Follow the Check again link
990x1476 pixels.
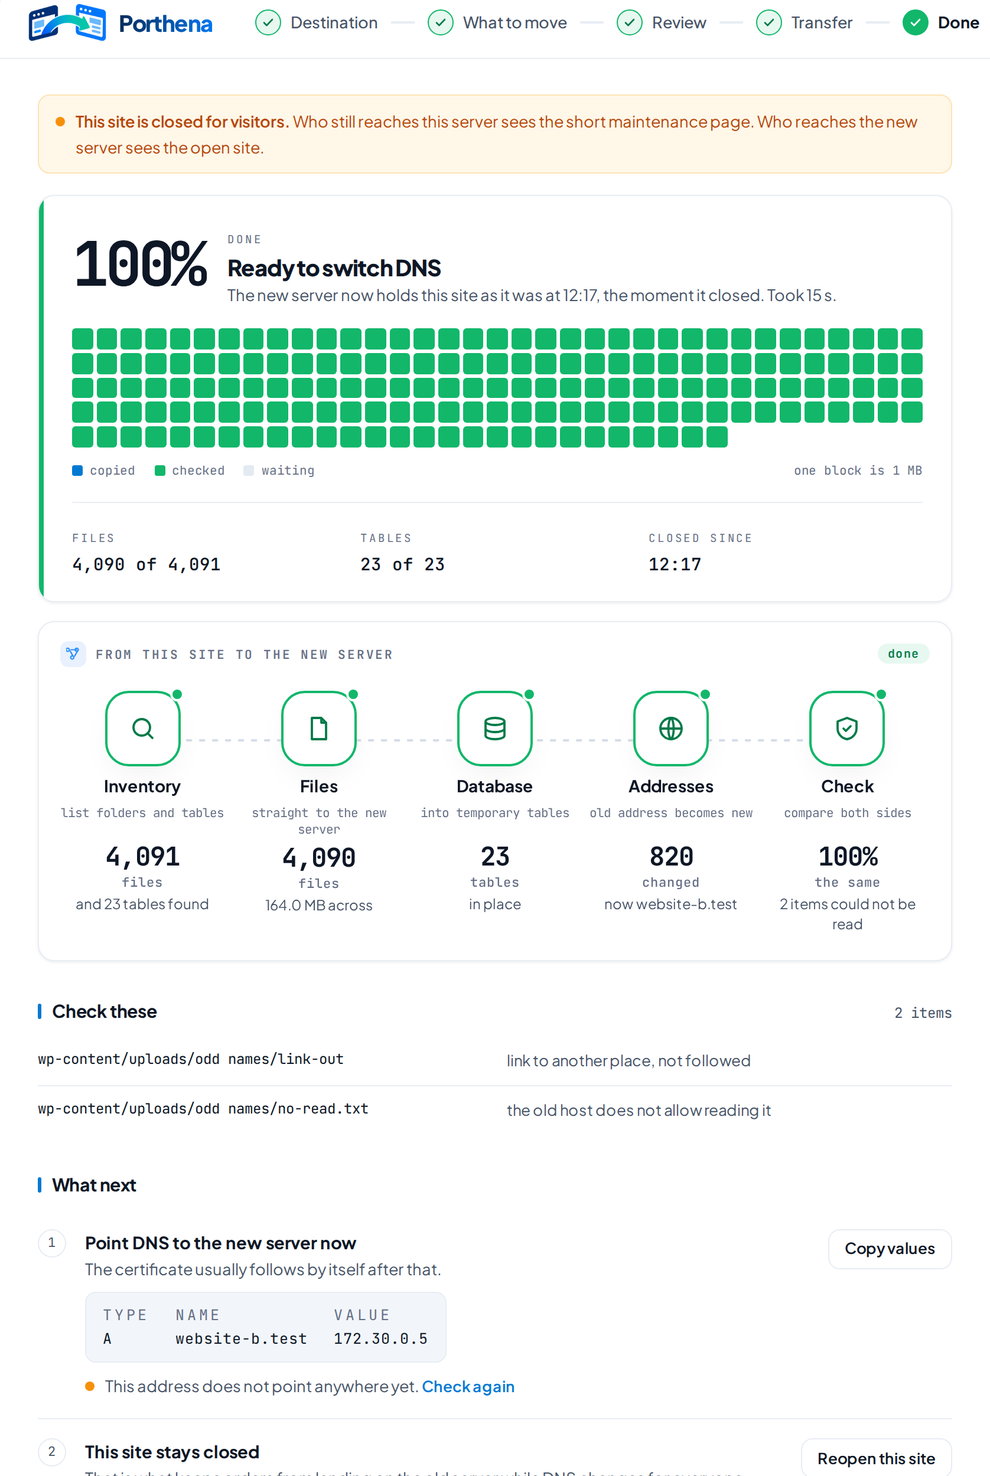pos(468,1386)
